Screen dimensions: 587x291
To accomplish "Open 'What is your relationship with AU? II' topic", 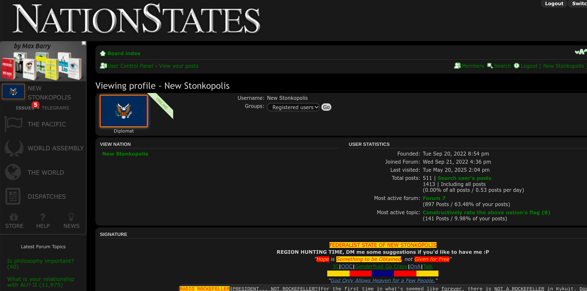I will (x=41, y=282).
